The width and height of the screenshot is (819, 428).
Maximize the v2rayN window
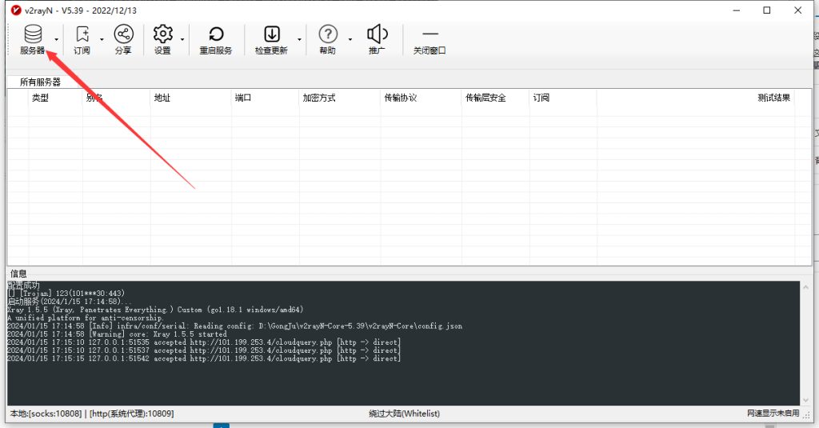767,10
